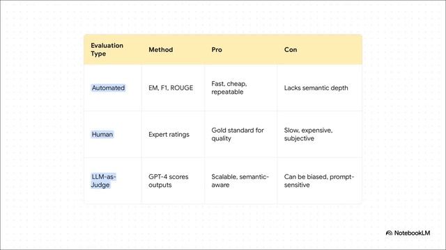Select the highlighted Human label
This screenshot has height=250, width=446.
click(102, 134)
